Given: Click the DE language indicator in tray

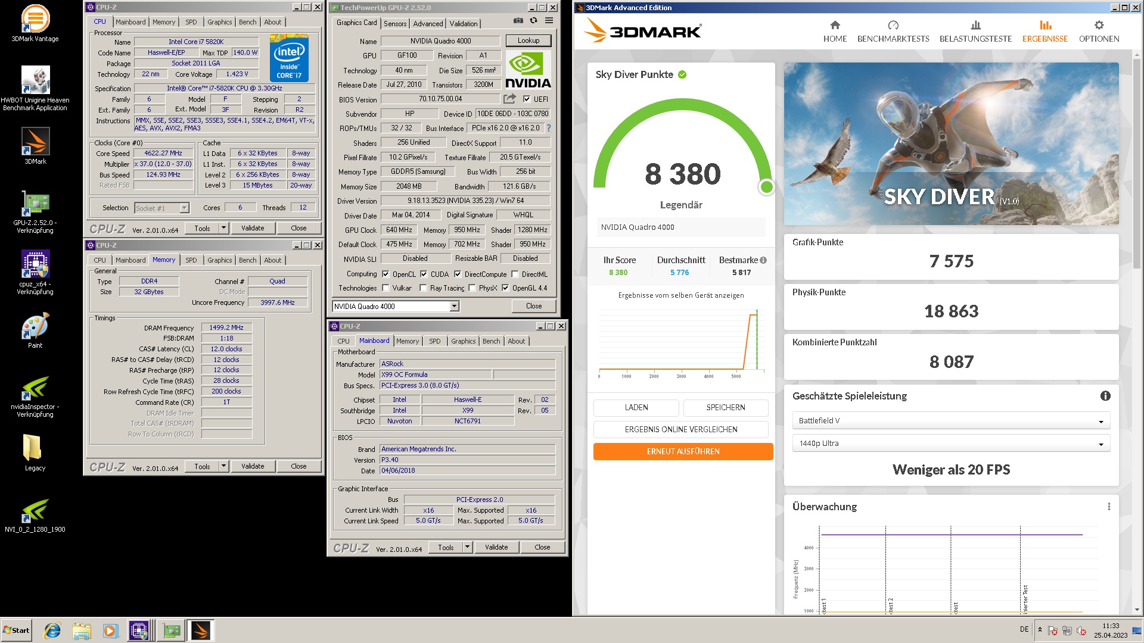Looking at the screenshot, I should point(1024,629).
